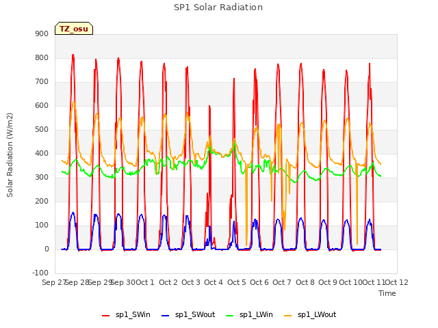This screenshot has height=328, width=438.
Task: Click the 200 y-axis tick label
Action: pyautogui.click(x=42, y=201)
